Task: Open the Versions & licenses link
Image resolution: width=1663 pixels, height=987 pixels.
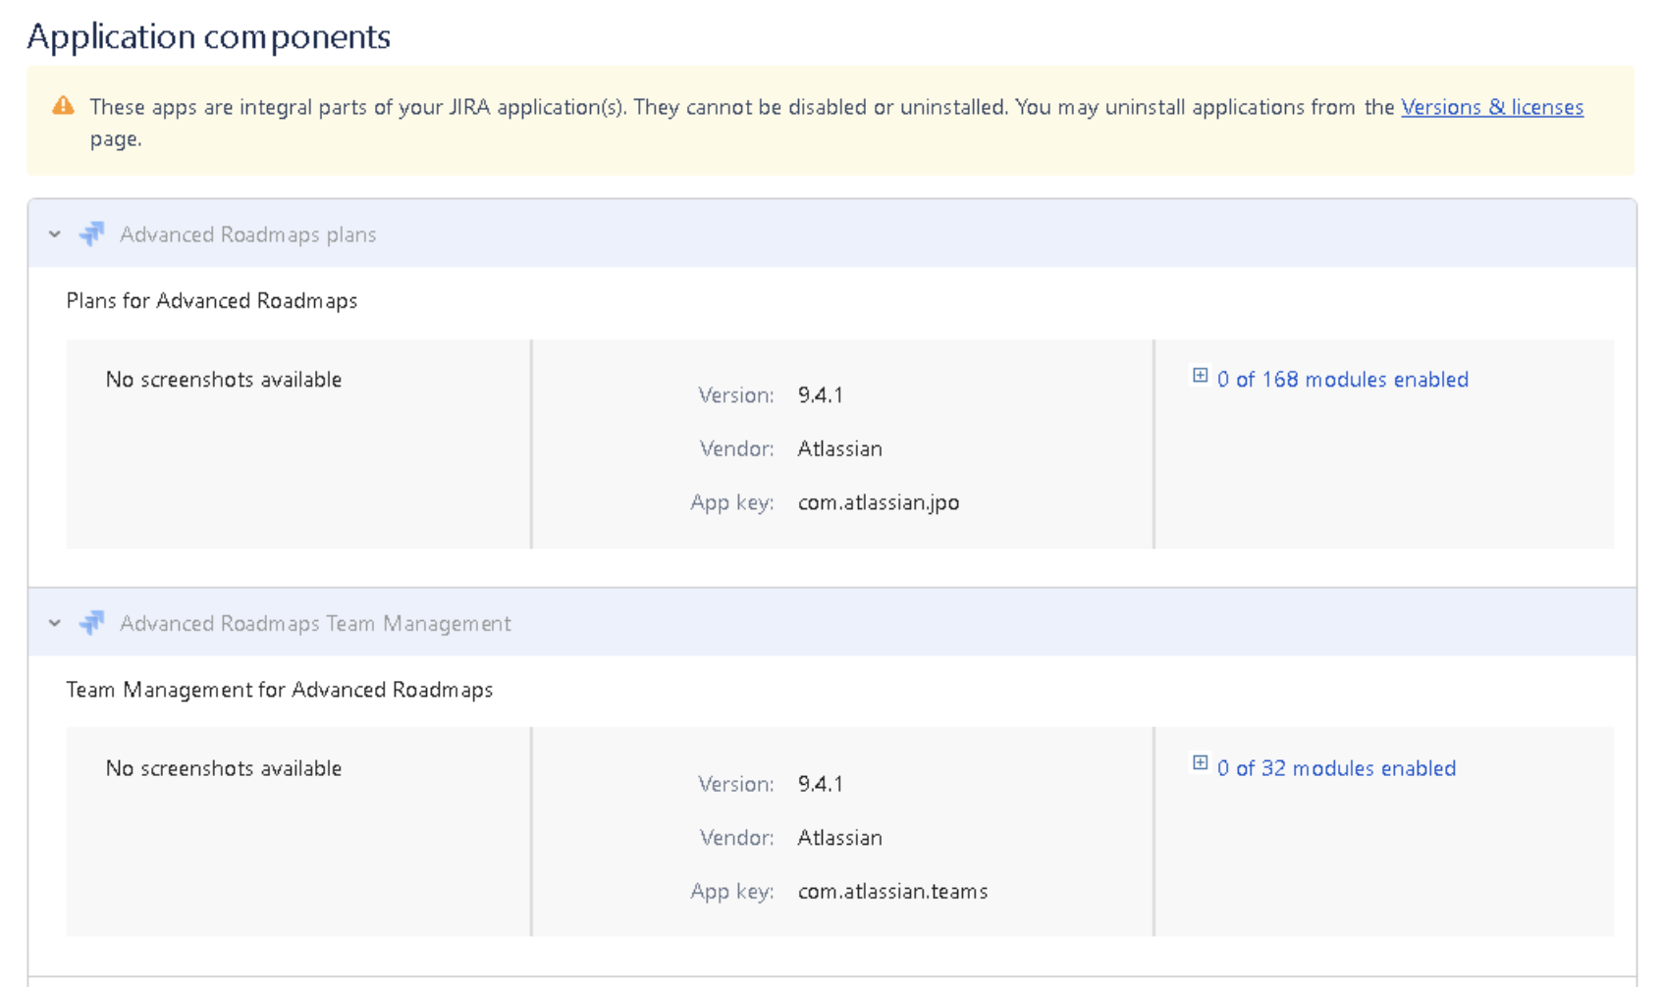Action: 1491,107
